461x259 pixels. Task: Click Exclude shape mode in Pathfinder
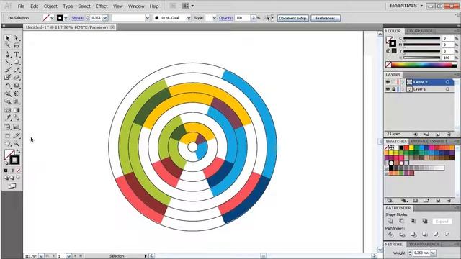(424, 221)
